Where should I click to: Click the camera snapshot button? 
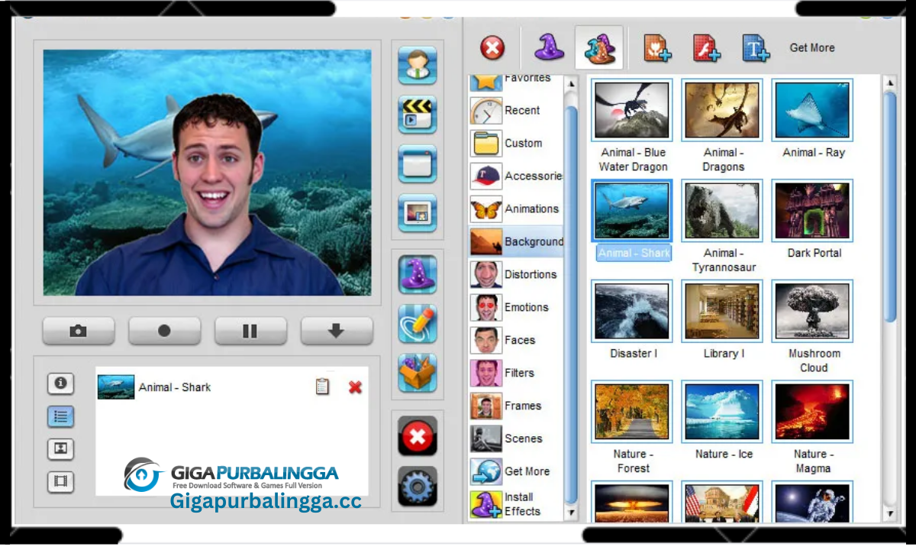tap(79, 331)
